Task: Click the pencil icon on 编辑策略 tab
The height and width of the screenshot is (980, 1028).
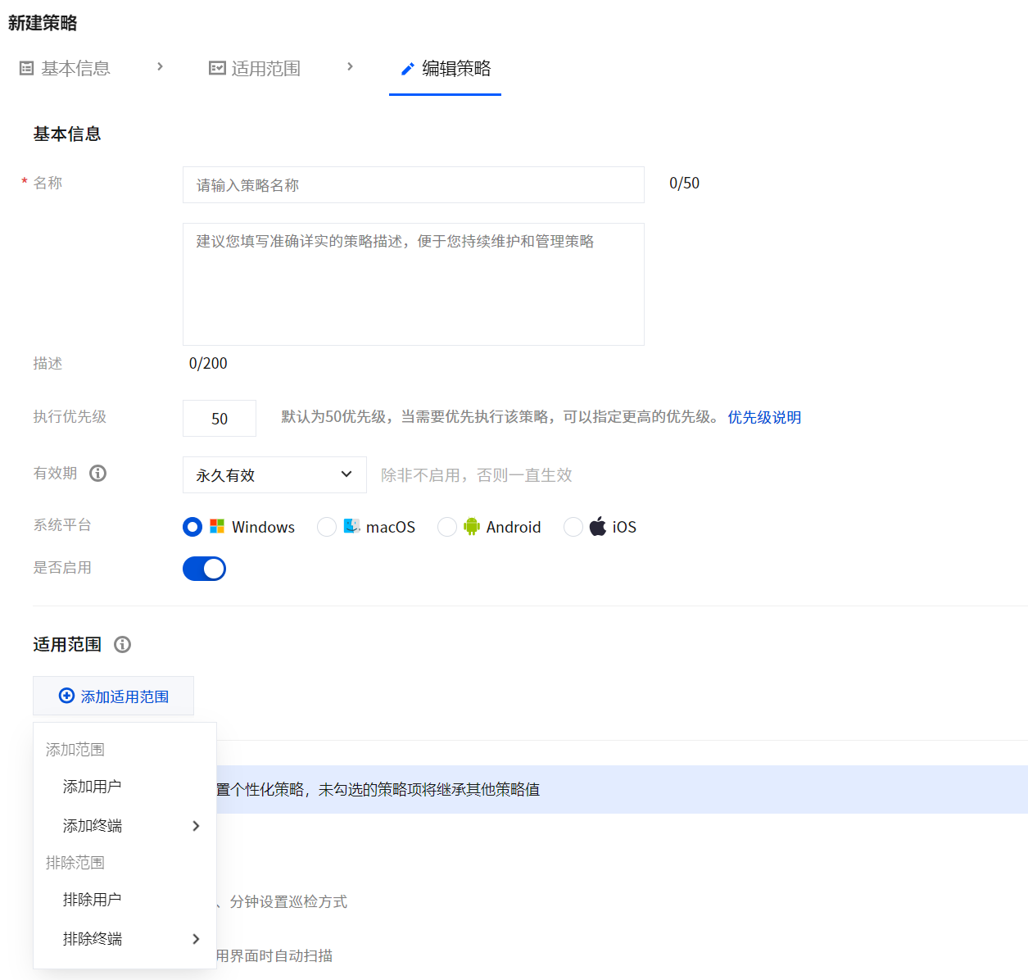Action: coord(407,69)
